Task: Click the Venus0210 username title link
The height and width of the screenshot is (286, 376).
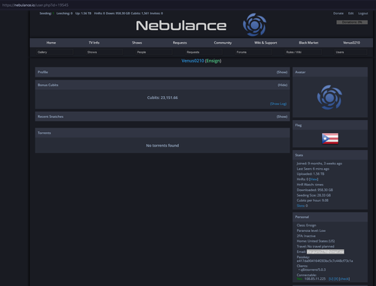Action: (193, 61)
